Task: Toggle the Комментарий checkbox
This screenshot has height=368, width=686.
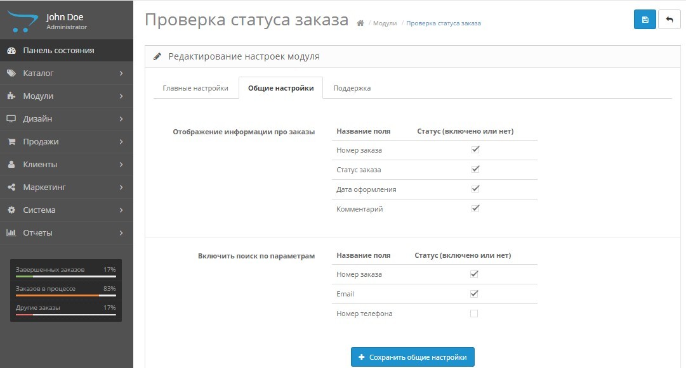Action: click(x=475, y=208)
